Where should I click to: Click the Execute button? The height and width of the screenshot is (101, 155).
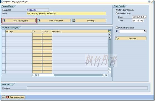131,38
